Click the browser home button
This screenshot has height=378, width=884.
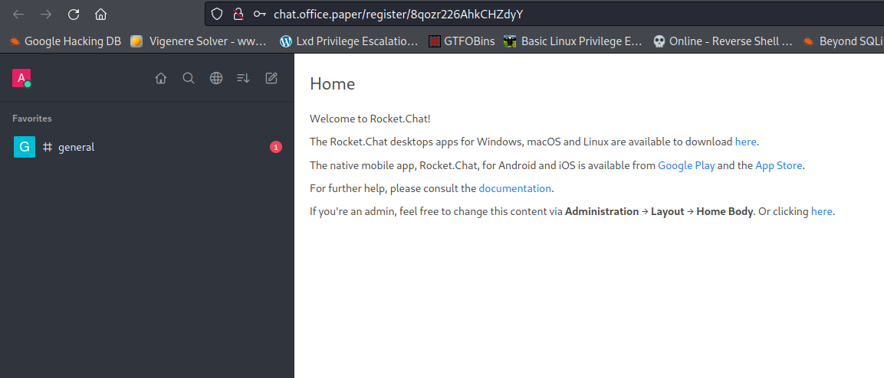100,14
